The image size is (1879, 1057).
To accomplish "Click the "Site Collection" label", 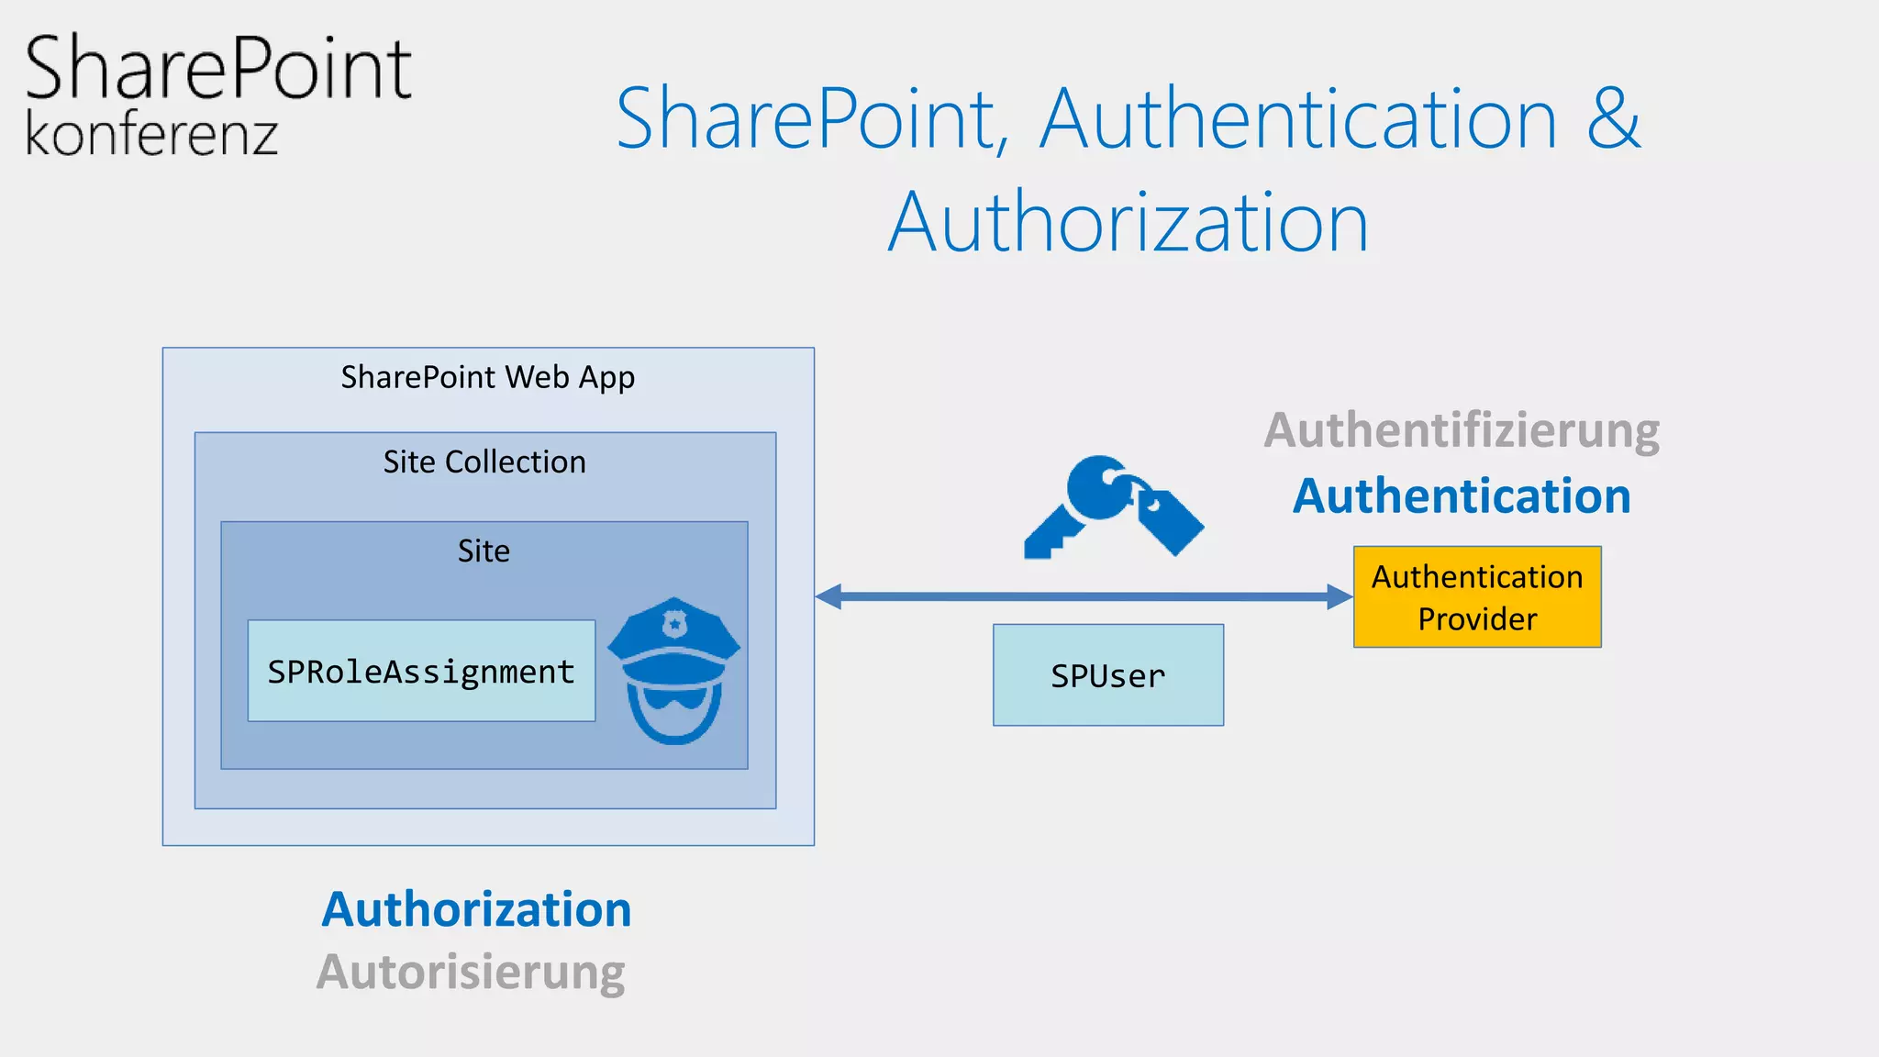I will [x=484, y=462].
